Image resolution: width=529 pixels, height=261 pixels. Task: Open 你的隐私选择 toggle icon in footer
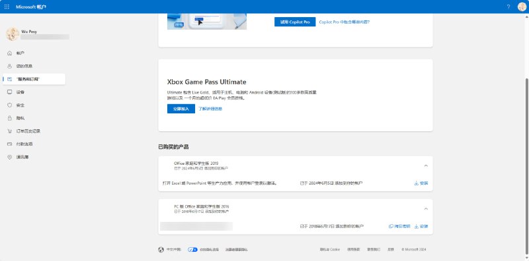click(192, 250)
